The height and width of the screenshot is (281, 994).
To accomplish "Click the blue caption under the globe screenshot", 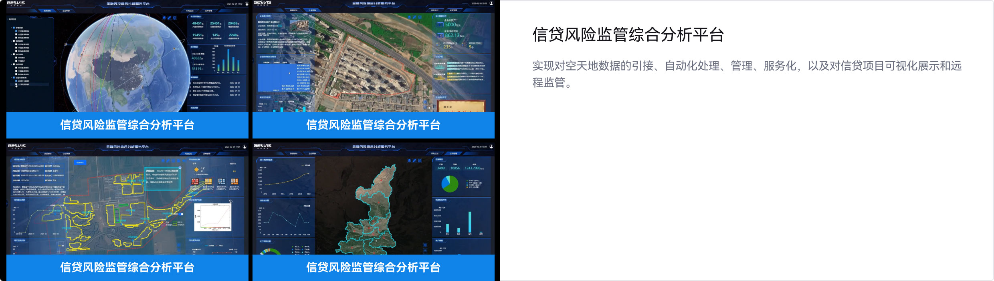I will pyautogui.click(x=127, y=125).
